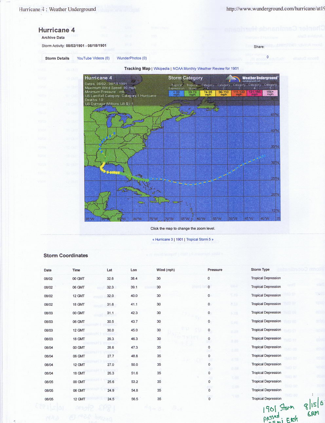Click the red Category 3 legend swatch
This screenshot has width=325, height=423.
(239, 93)
